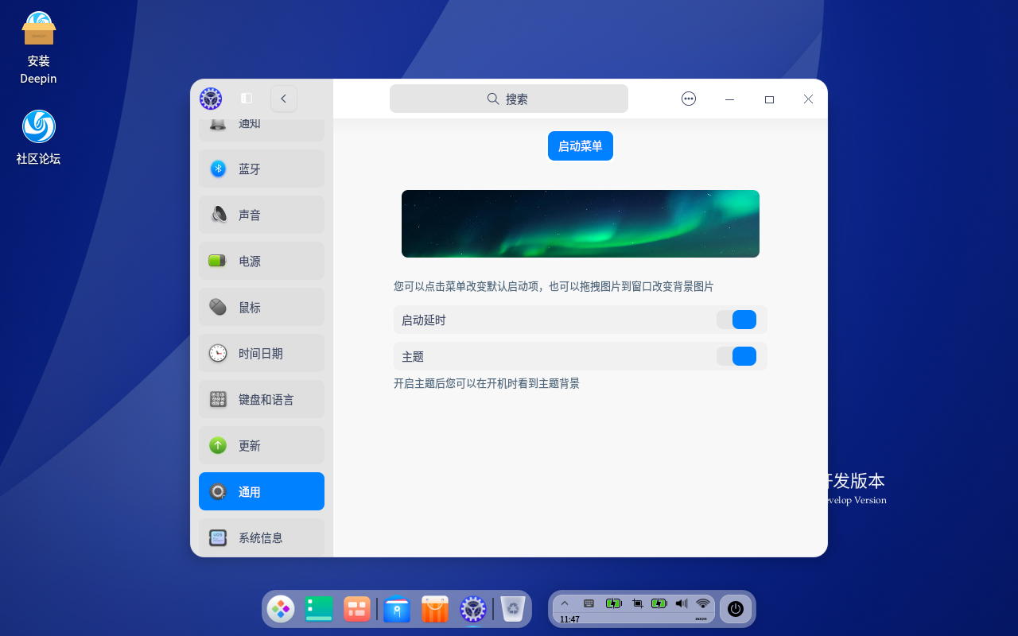This screenshot has height=636, width=1018.
Task: Select Keyboard and Language (键盘和语言) settings
Action: click(218, 399)
